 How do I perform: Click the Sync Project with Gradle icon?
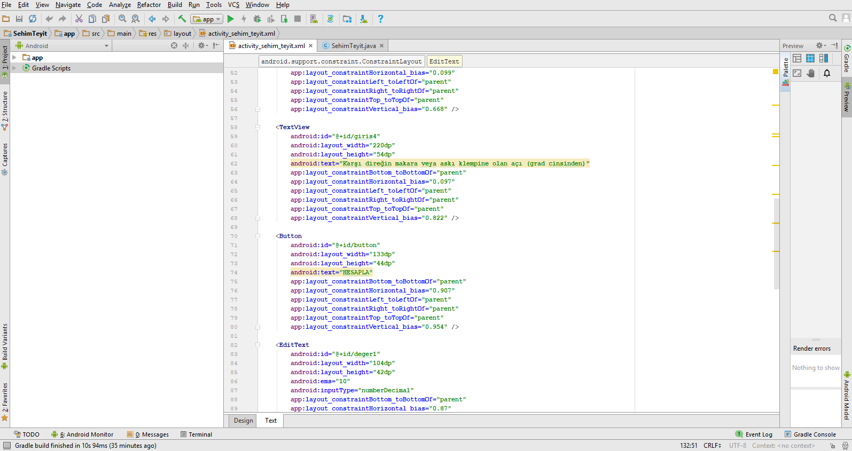[331, 19]
